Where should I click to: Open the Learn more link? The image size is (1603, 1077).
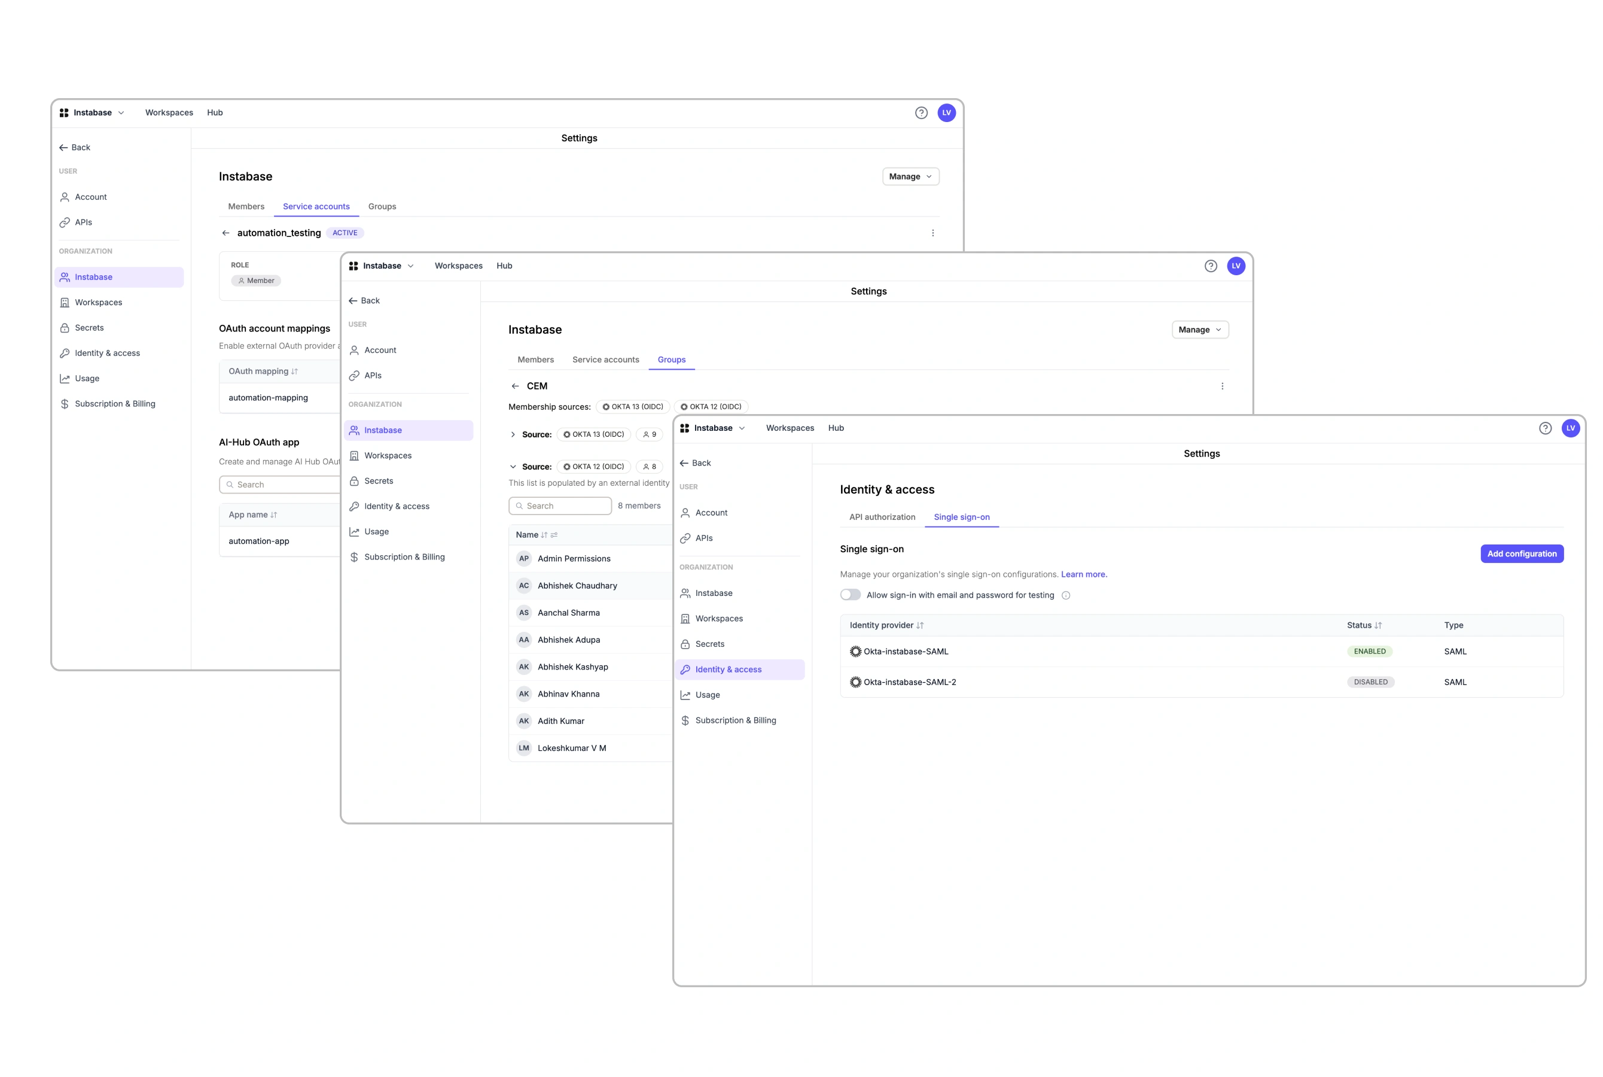pyautogui.click(x=1083, y=574)
